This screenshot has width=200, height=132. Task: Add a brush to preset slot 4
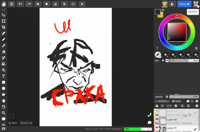[181, 55]
